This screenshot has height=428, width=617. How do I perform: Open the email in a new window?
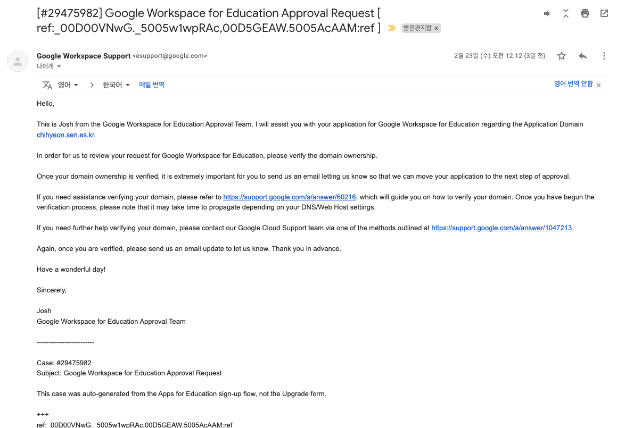pos(604,13)
